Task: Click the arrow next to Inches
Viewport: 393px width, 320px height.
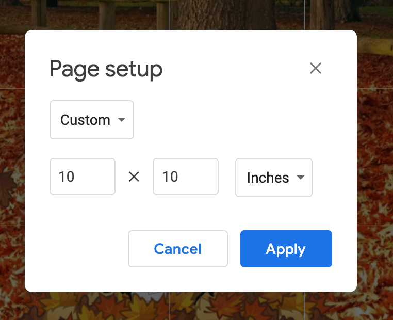Action: (300, 178)
